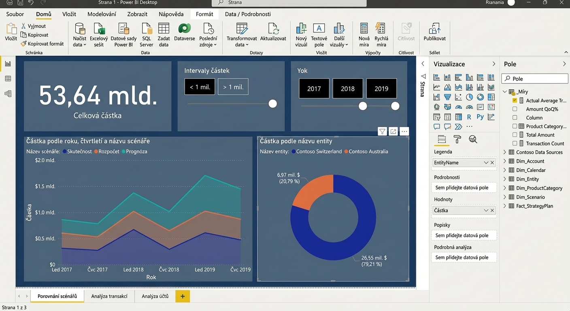570x311 pixels.
Task: Choose the funnel chart visual type
Action: pos(447,97)
